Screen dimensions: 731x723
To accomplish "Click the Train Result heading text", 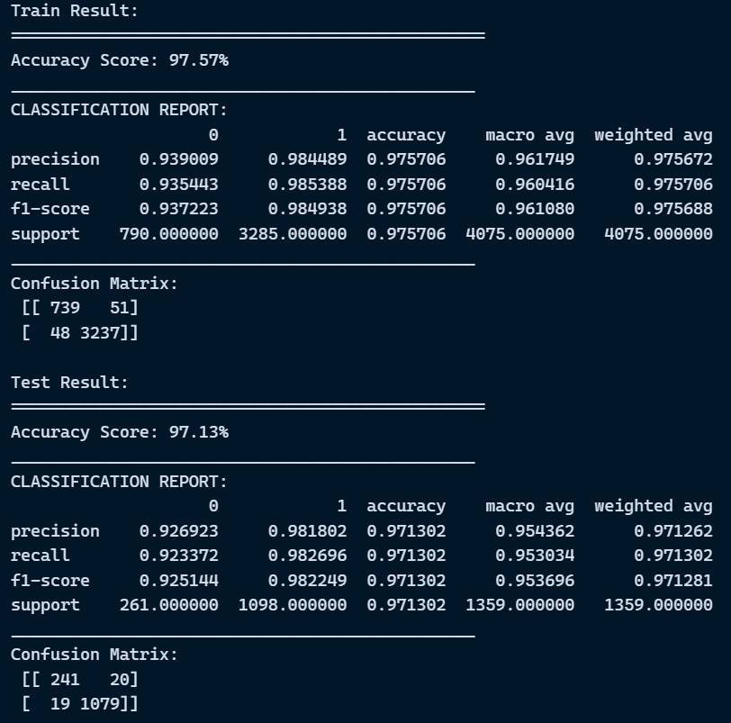I will pos(75,11).
